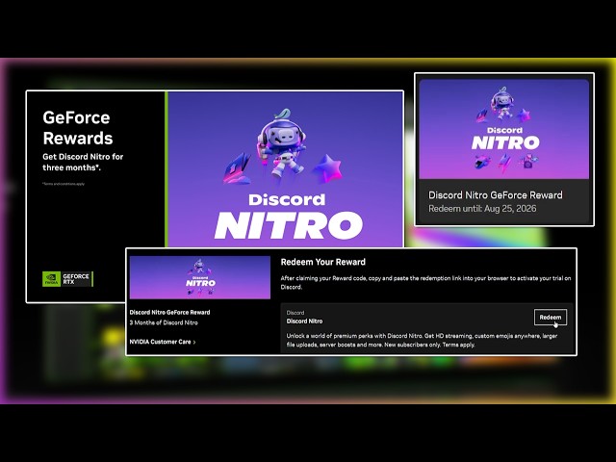Open the Discord Nitro GeForce Reward card image
Screen dimensions: 616x462
504,129
